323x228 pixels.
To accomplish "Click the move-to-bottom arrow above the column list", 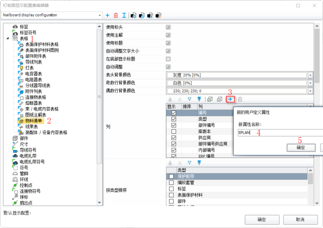I will coord(199,99).
